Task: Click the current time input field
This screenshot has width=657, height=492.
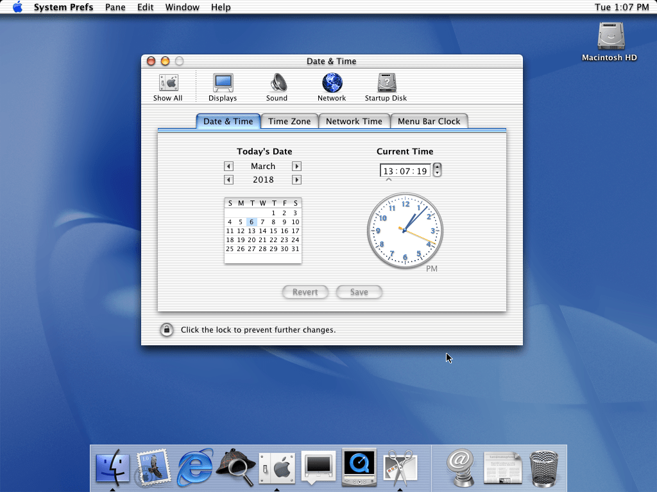Action: pos(405,171)
